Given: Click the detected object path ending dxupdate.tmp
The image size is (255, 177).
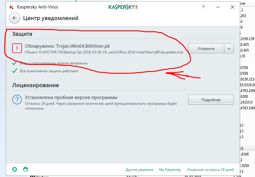Looking at the screenshot, I should coord(104,53).
